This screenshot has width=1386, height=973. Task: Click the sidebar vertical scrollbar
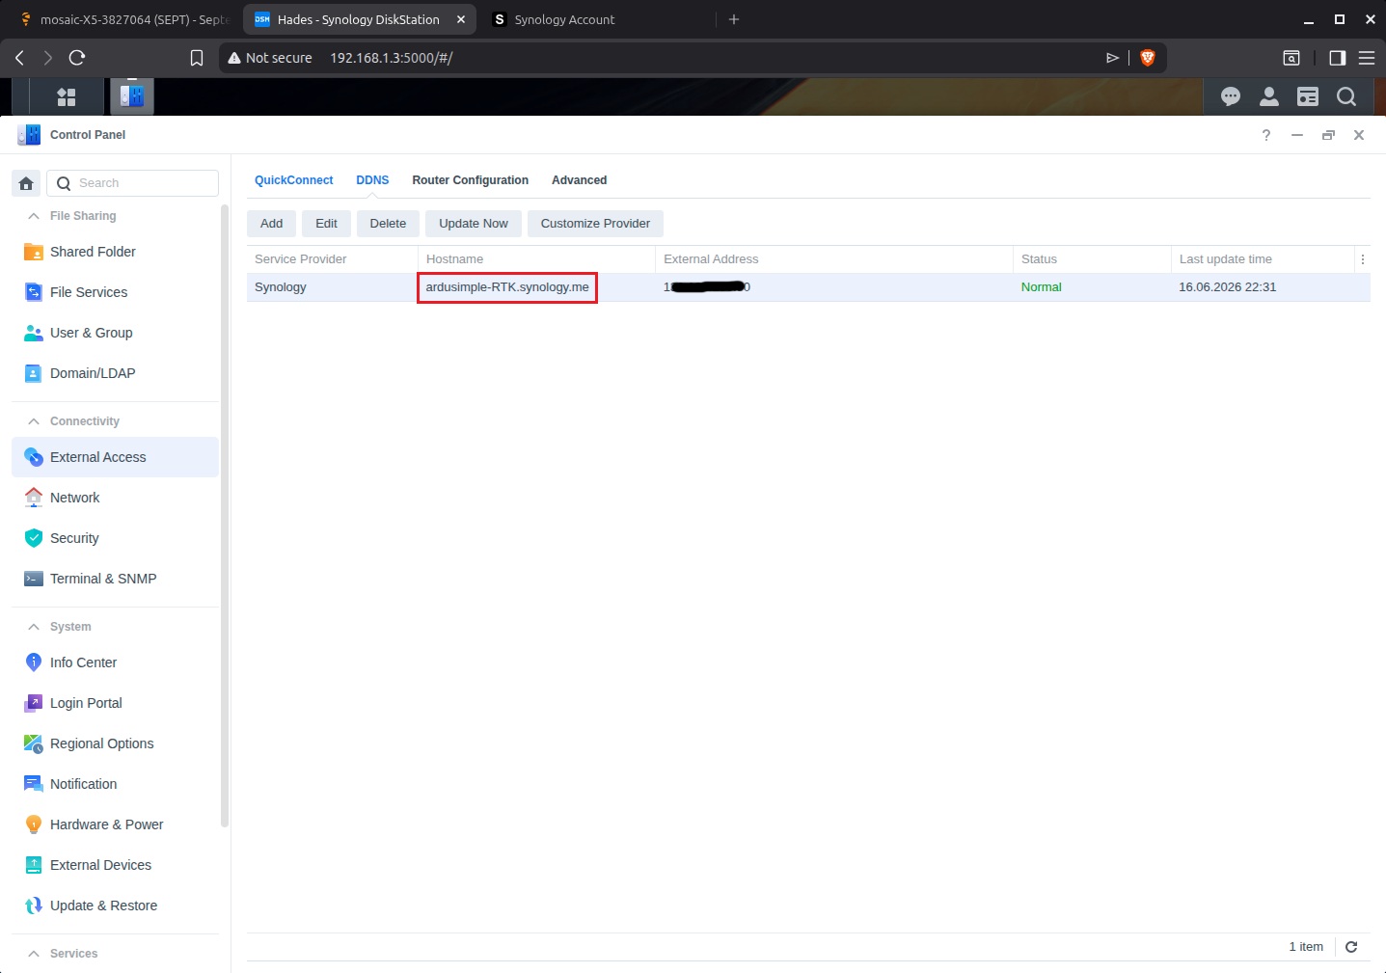(225, 516)
